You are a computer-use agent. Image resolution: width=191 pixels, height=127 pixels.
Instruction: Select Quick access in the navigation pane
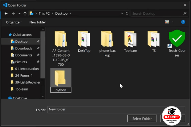tap(20, 35)
